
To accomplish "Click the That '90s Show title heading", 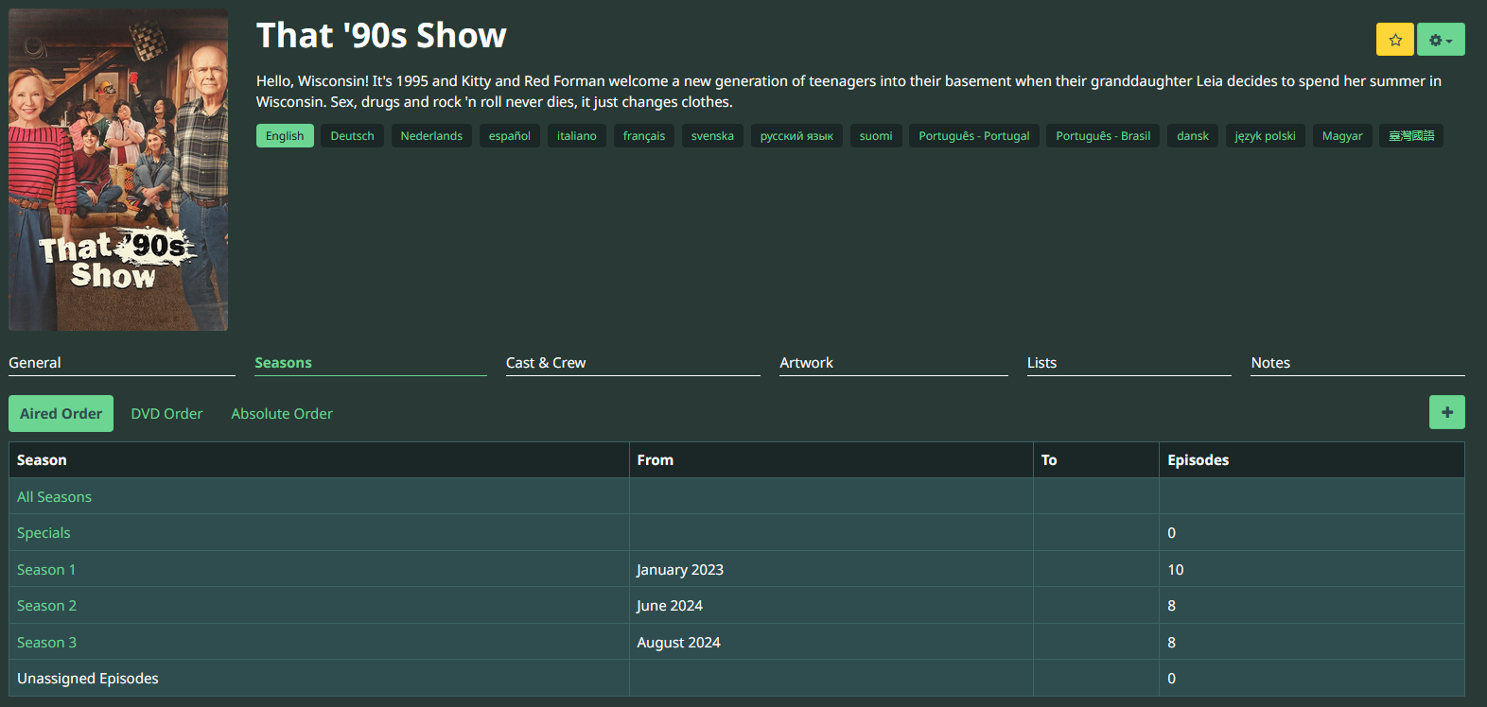I will coord(381,35).
